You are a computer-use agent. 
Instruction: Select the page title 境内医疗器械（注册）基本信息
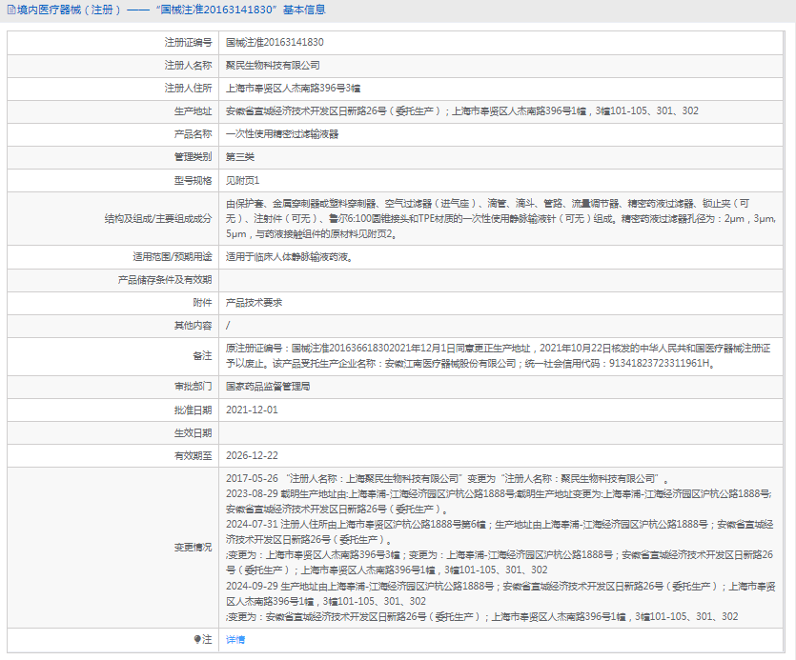click(x=171, y=10)
